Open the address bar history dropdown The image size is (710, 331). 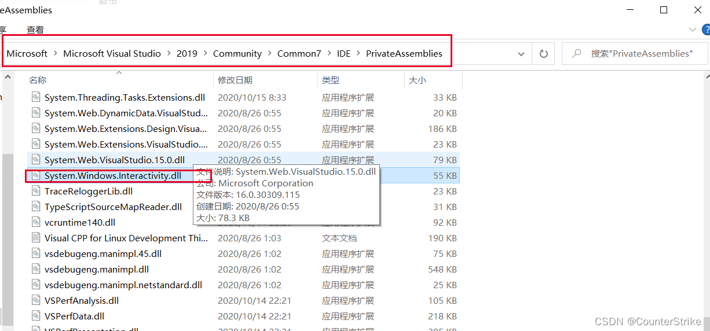tap(521, 53)
